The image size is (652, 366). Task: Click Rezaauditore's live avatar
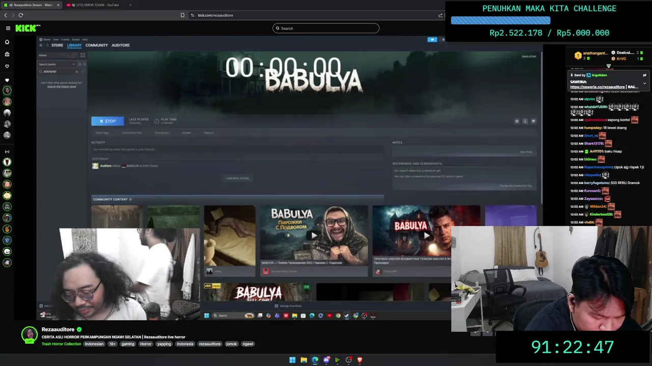click(30, 334)
